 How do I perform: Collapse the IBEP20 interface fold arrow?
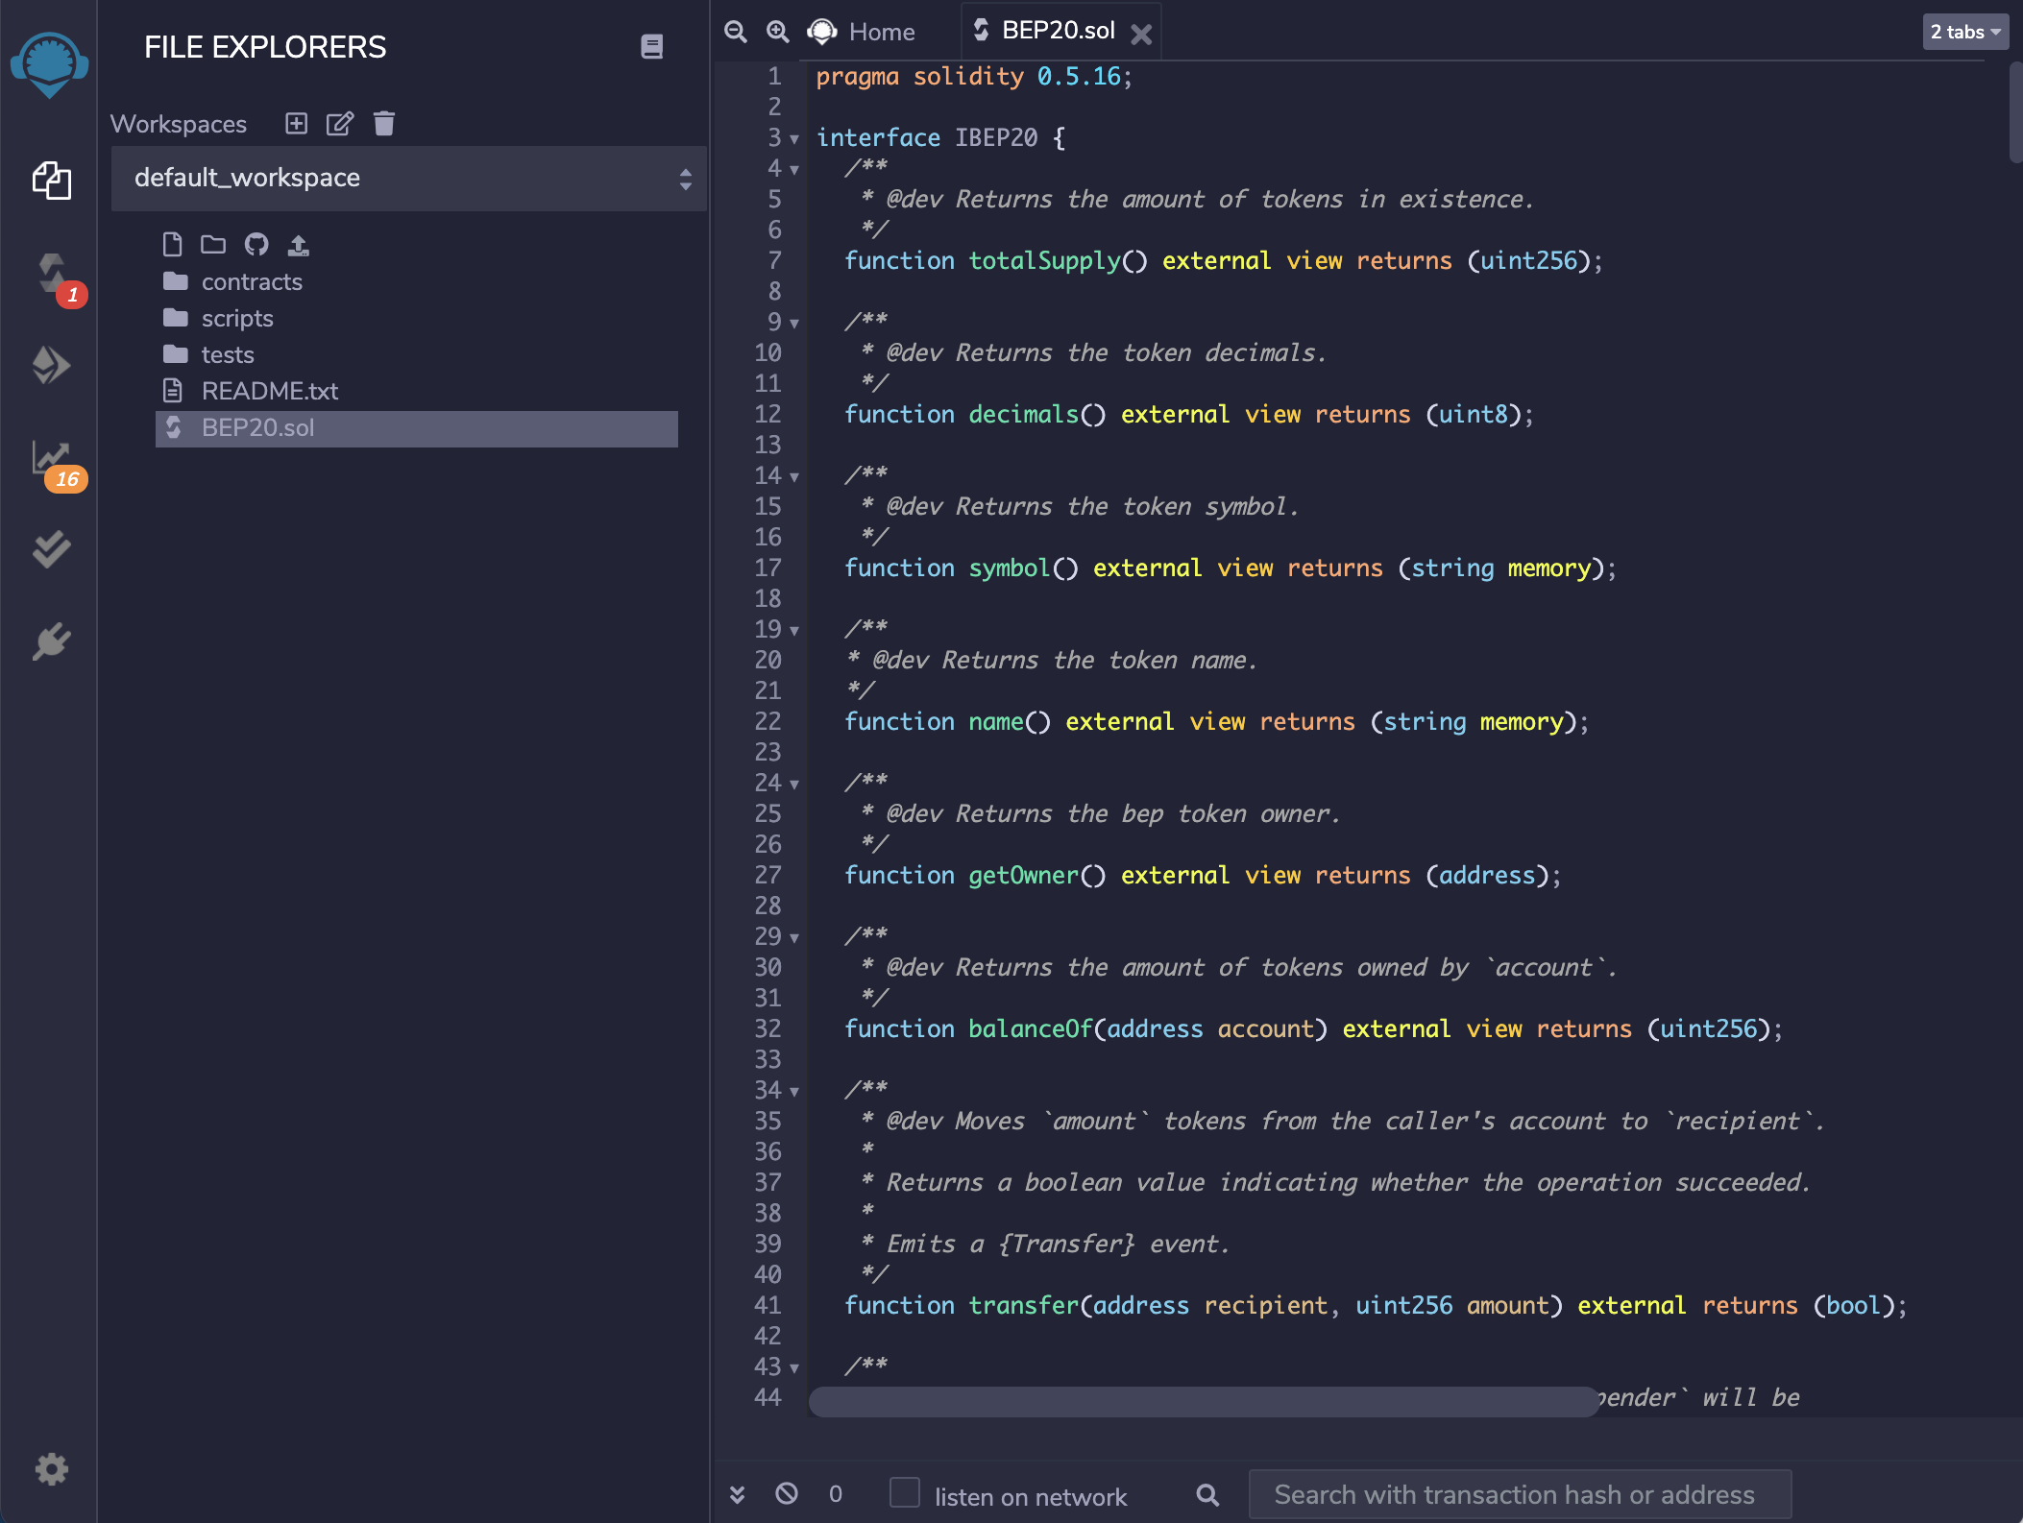coord(794,139)
